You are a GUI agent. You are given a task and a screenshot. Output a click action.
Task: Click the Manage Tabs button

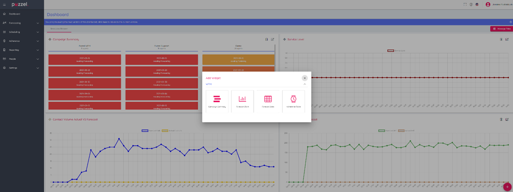point(501,29)
